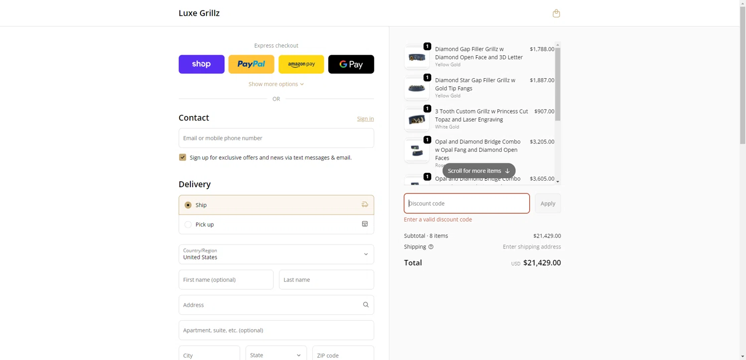Click Enter a valid discount code message
This screenshot has width=746, height=360.
(438, 220)
